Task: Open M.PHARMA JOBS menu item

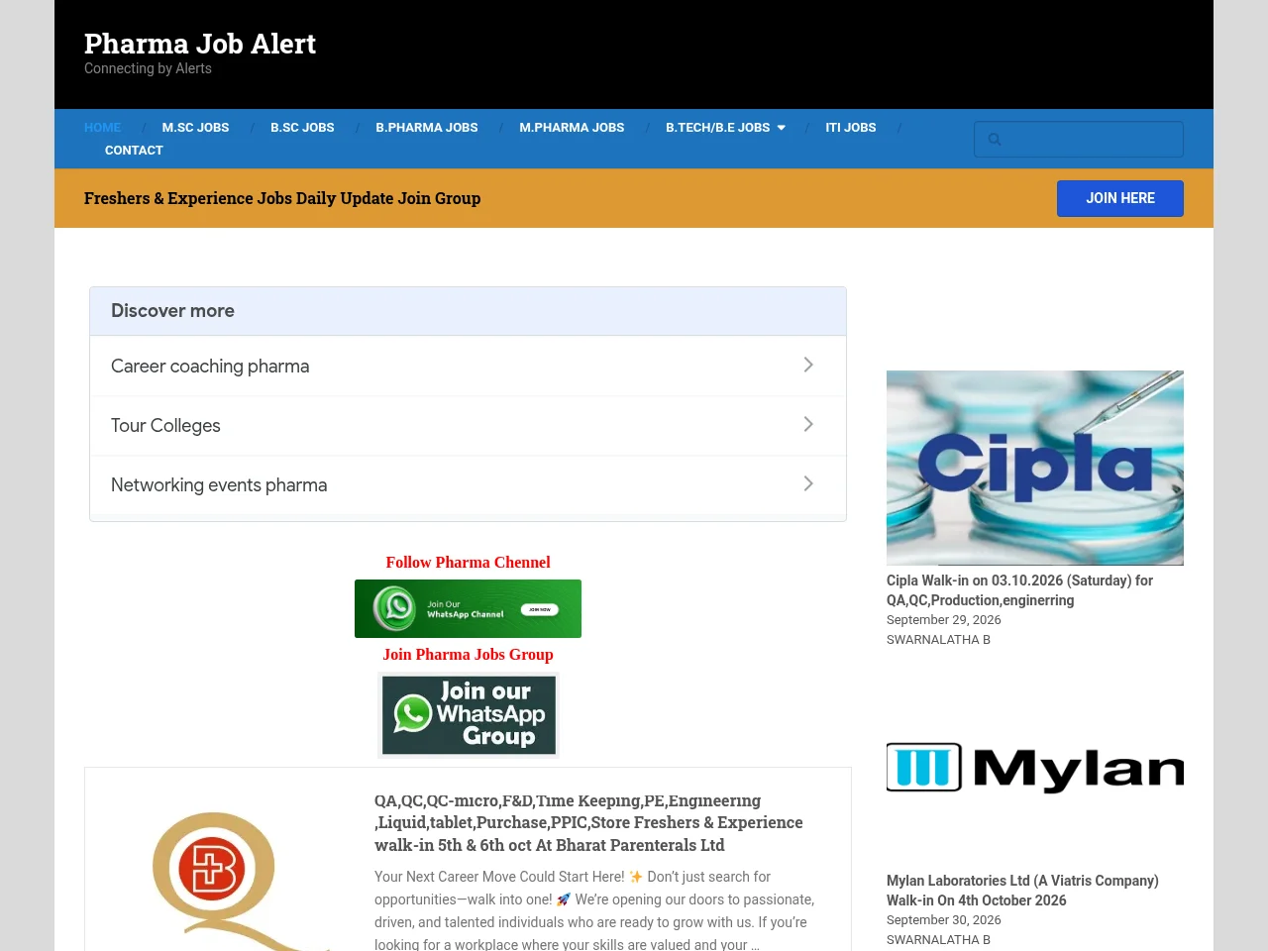Action: (x=572, y=128)
